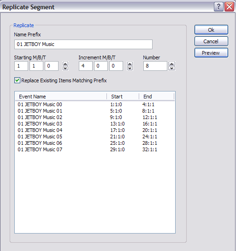
Task: Click the End column header
Action: [157, 97]
